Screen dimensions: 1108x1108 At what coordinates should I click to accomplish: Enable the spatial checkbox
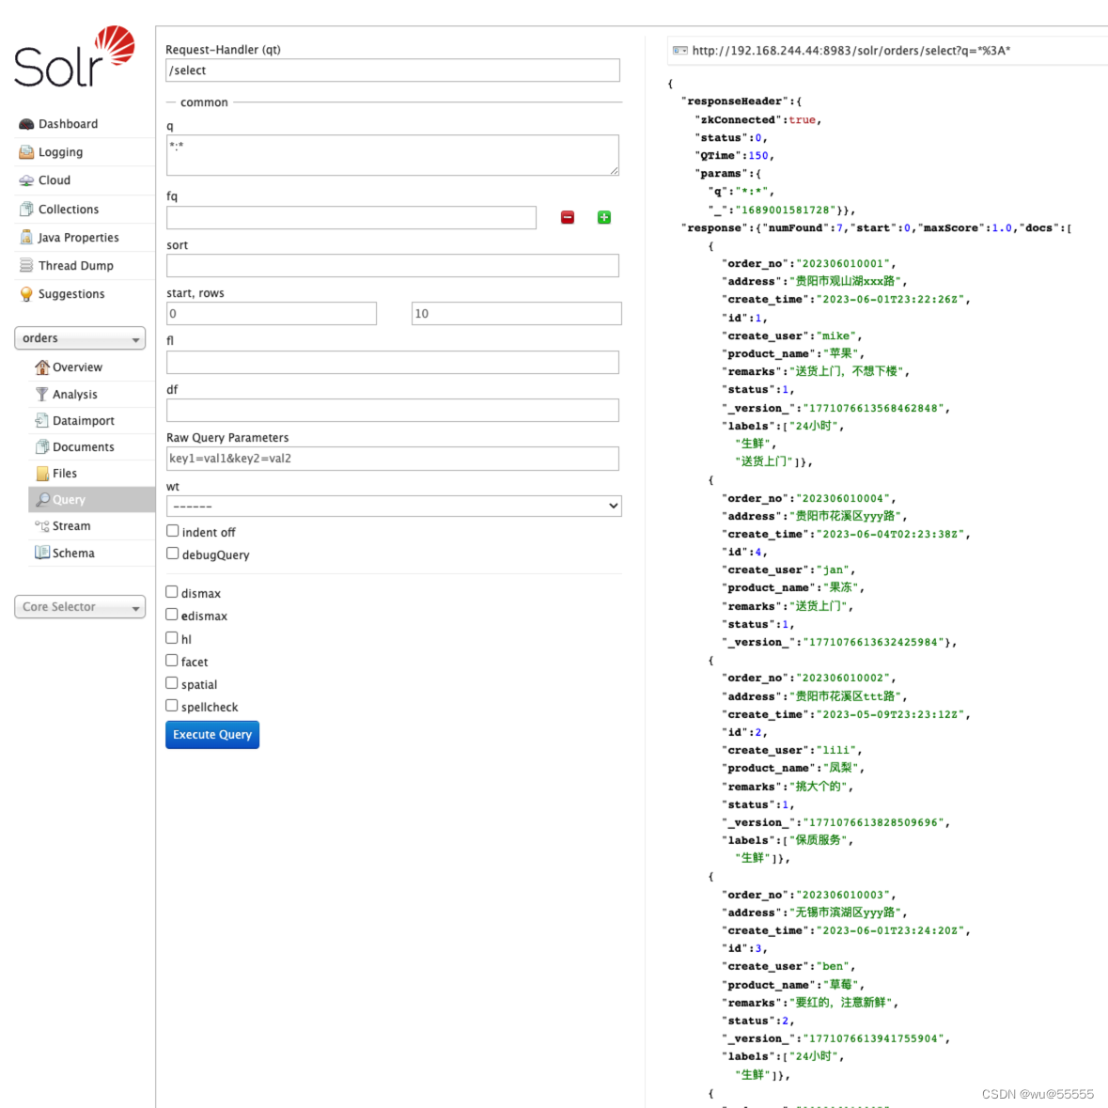tap(172, 683)
